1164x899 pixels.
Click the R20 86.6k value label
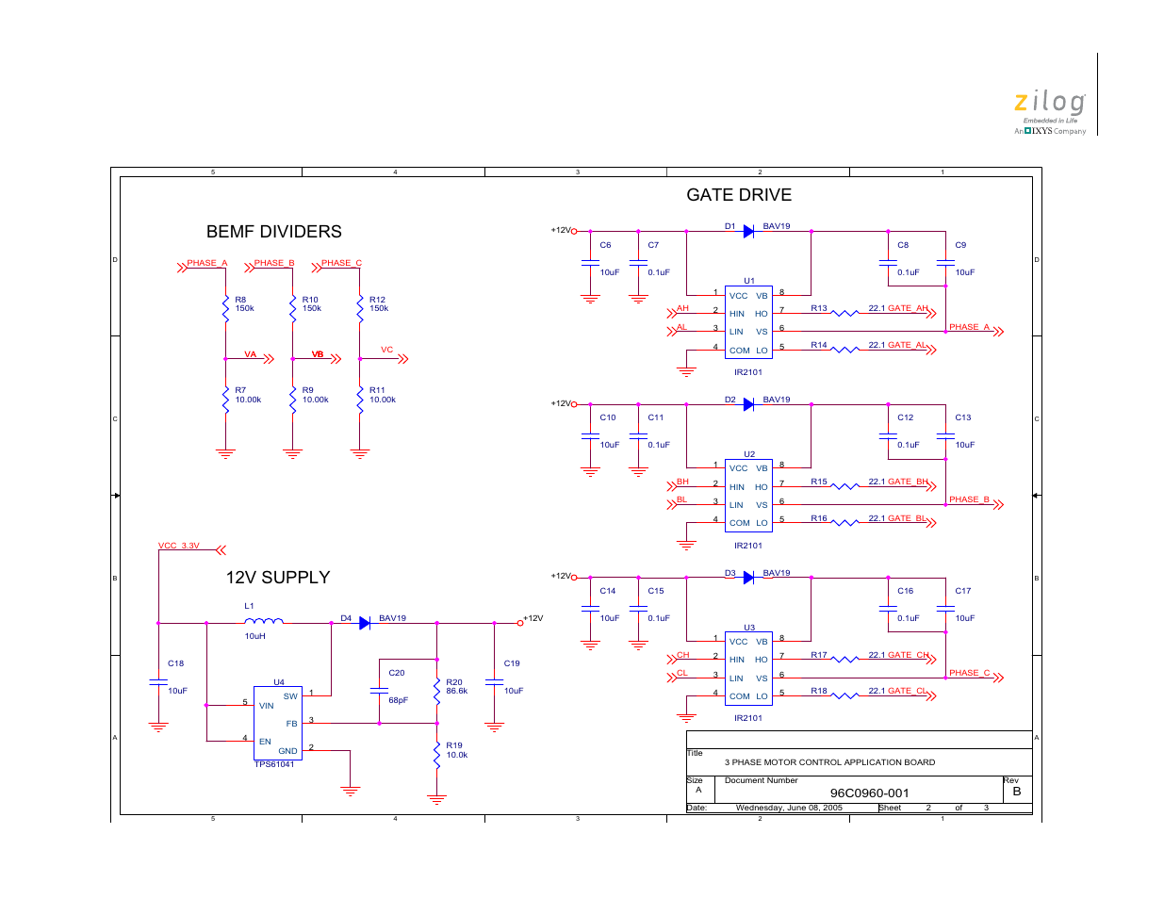[456, 691]
